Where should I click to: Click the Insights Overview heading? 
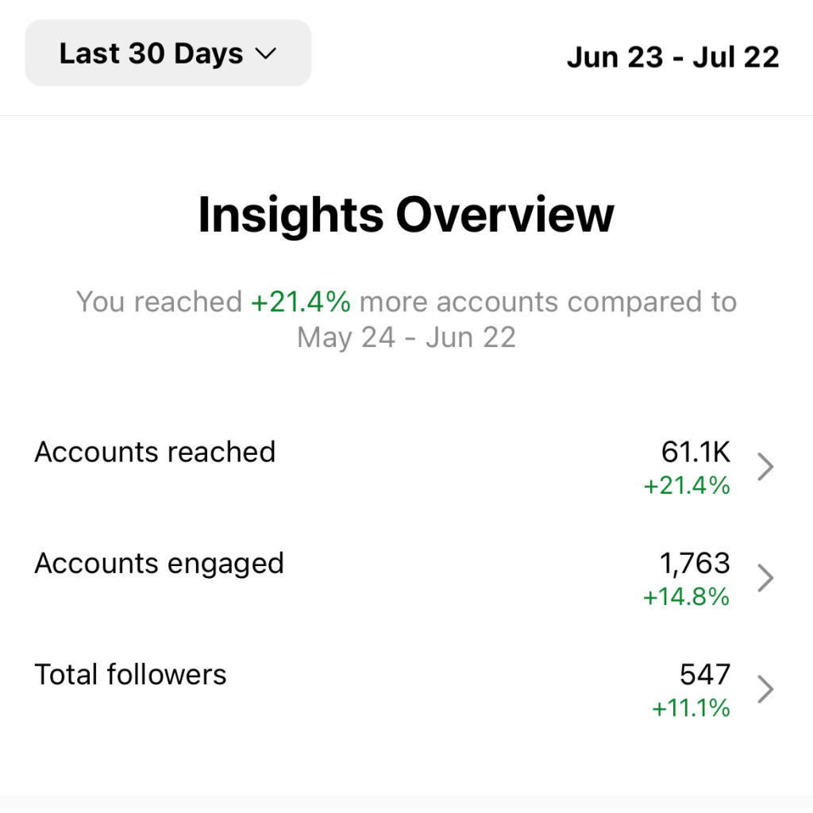(406, 214)
